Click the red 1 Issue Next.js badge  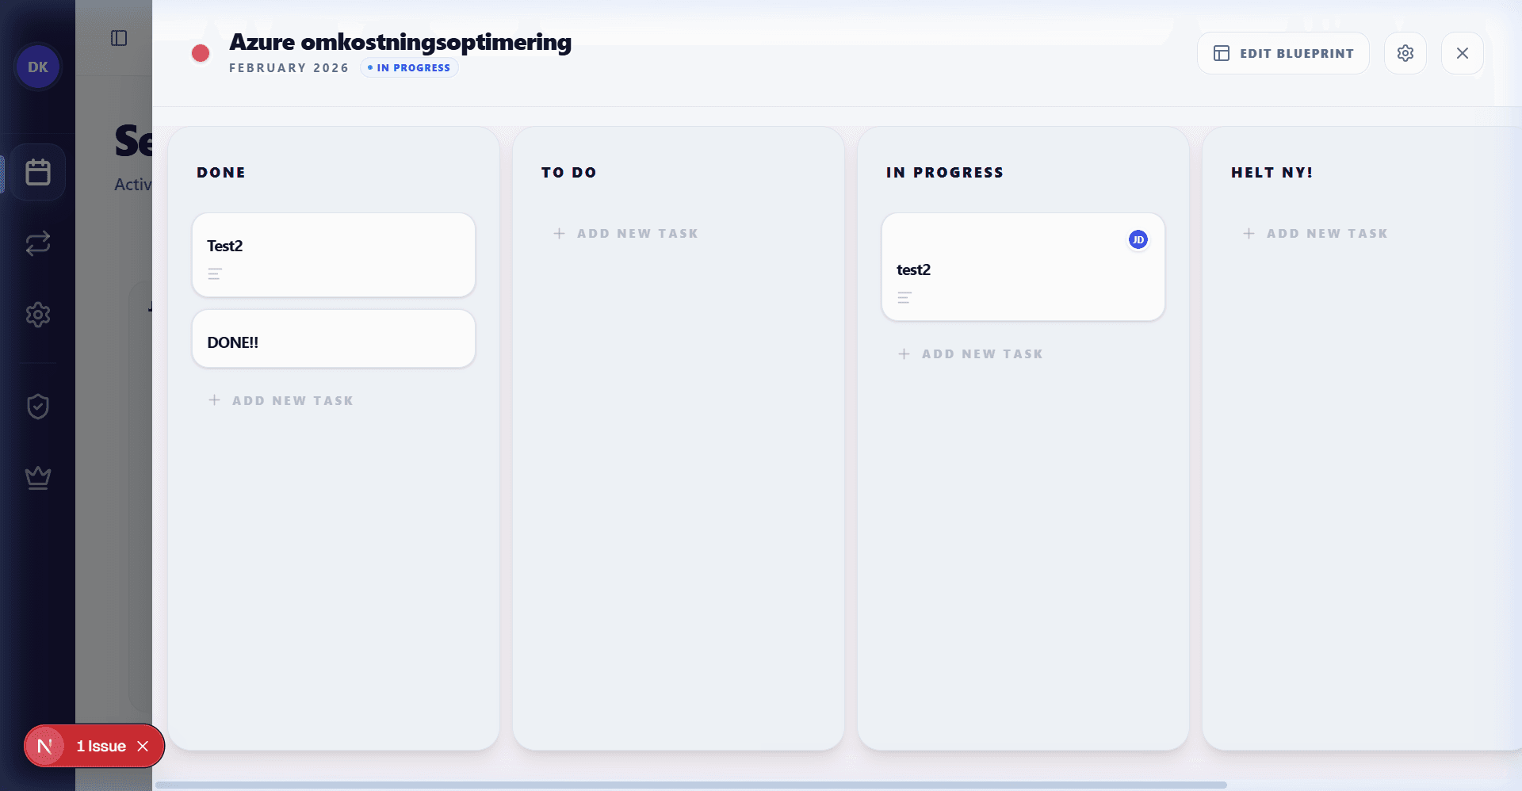[94, 746]
